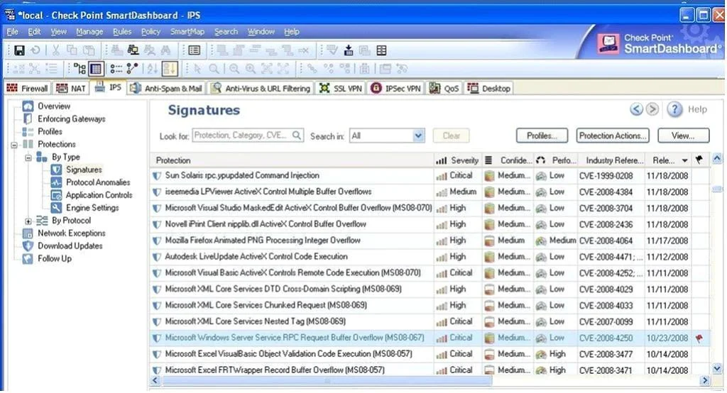Click the Cut scissors toolbar icon
This screenshot has height=393, width=727.
[x=55, y=50]
